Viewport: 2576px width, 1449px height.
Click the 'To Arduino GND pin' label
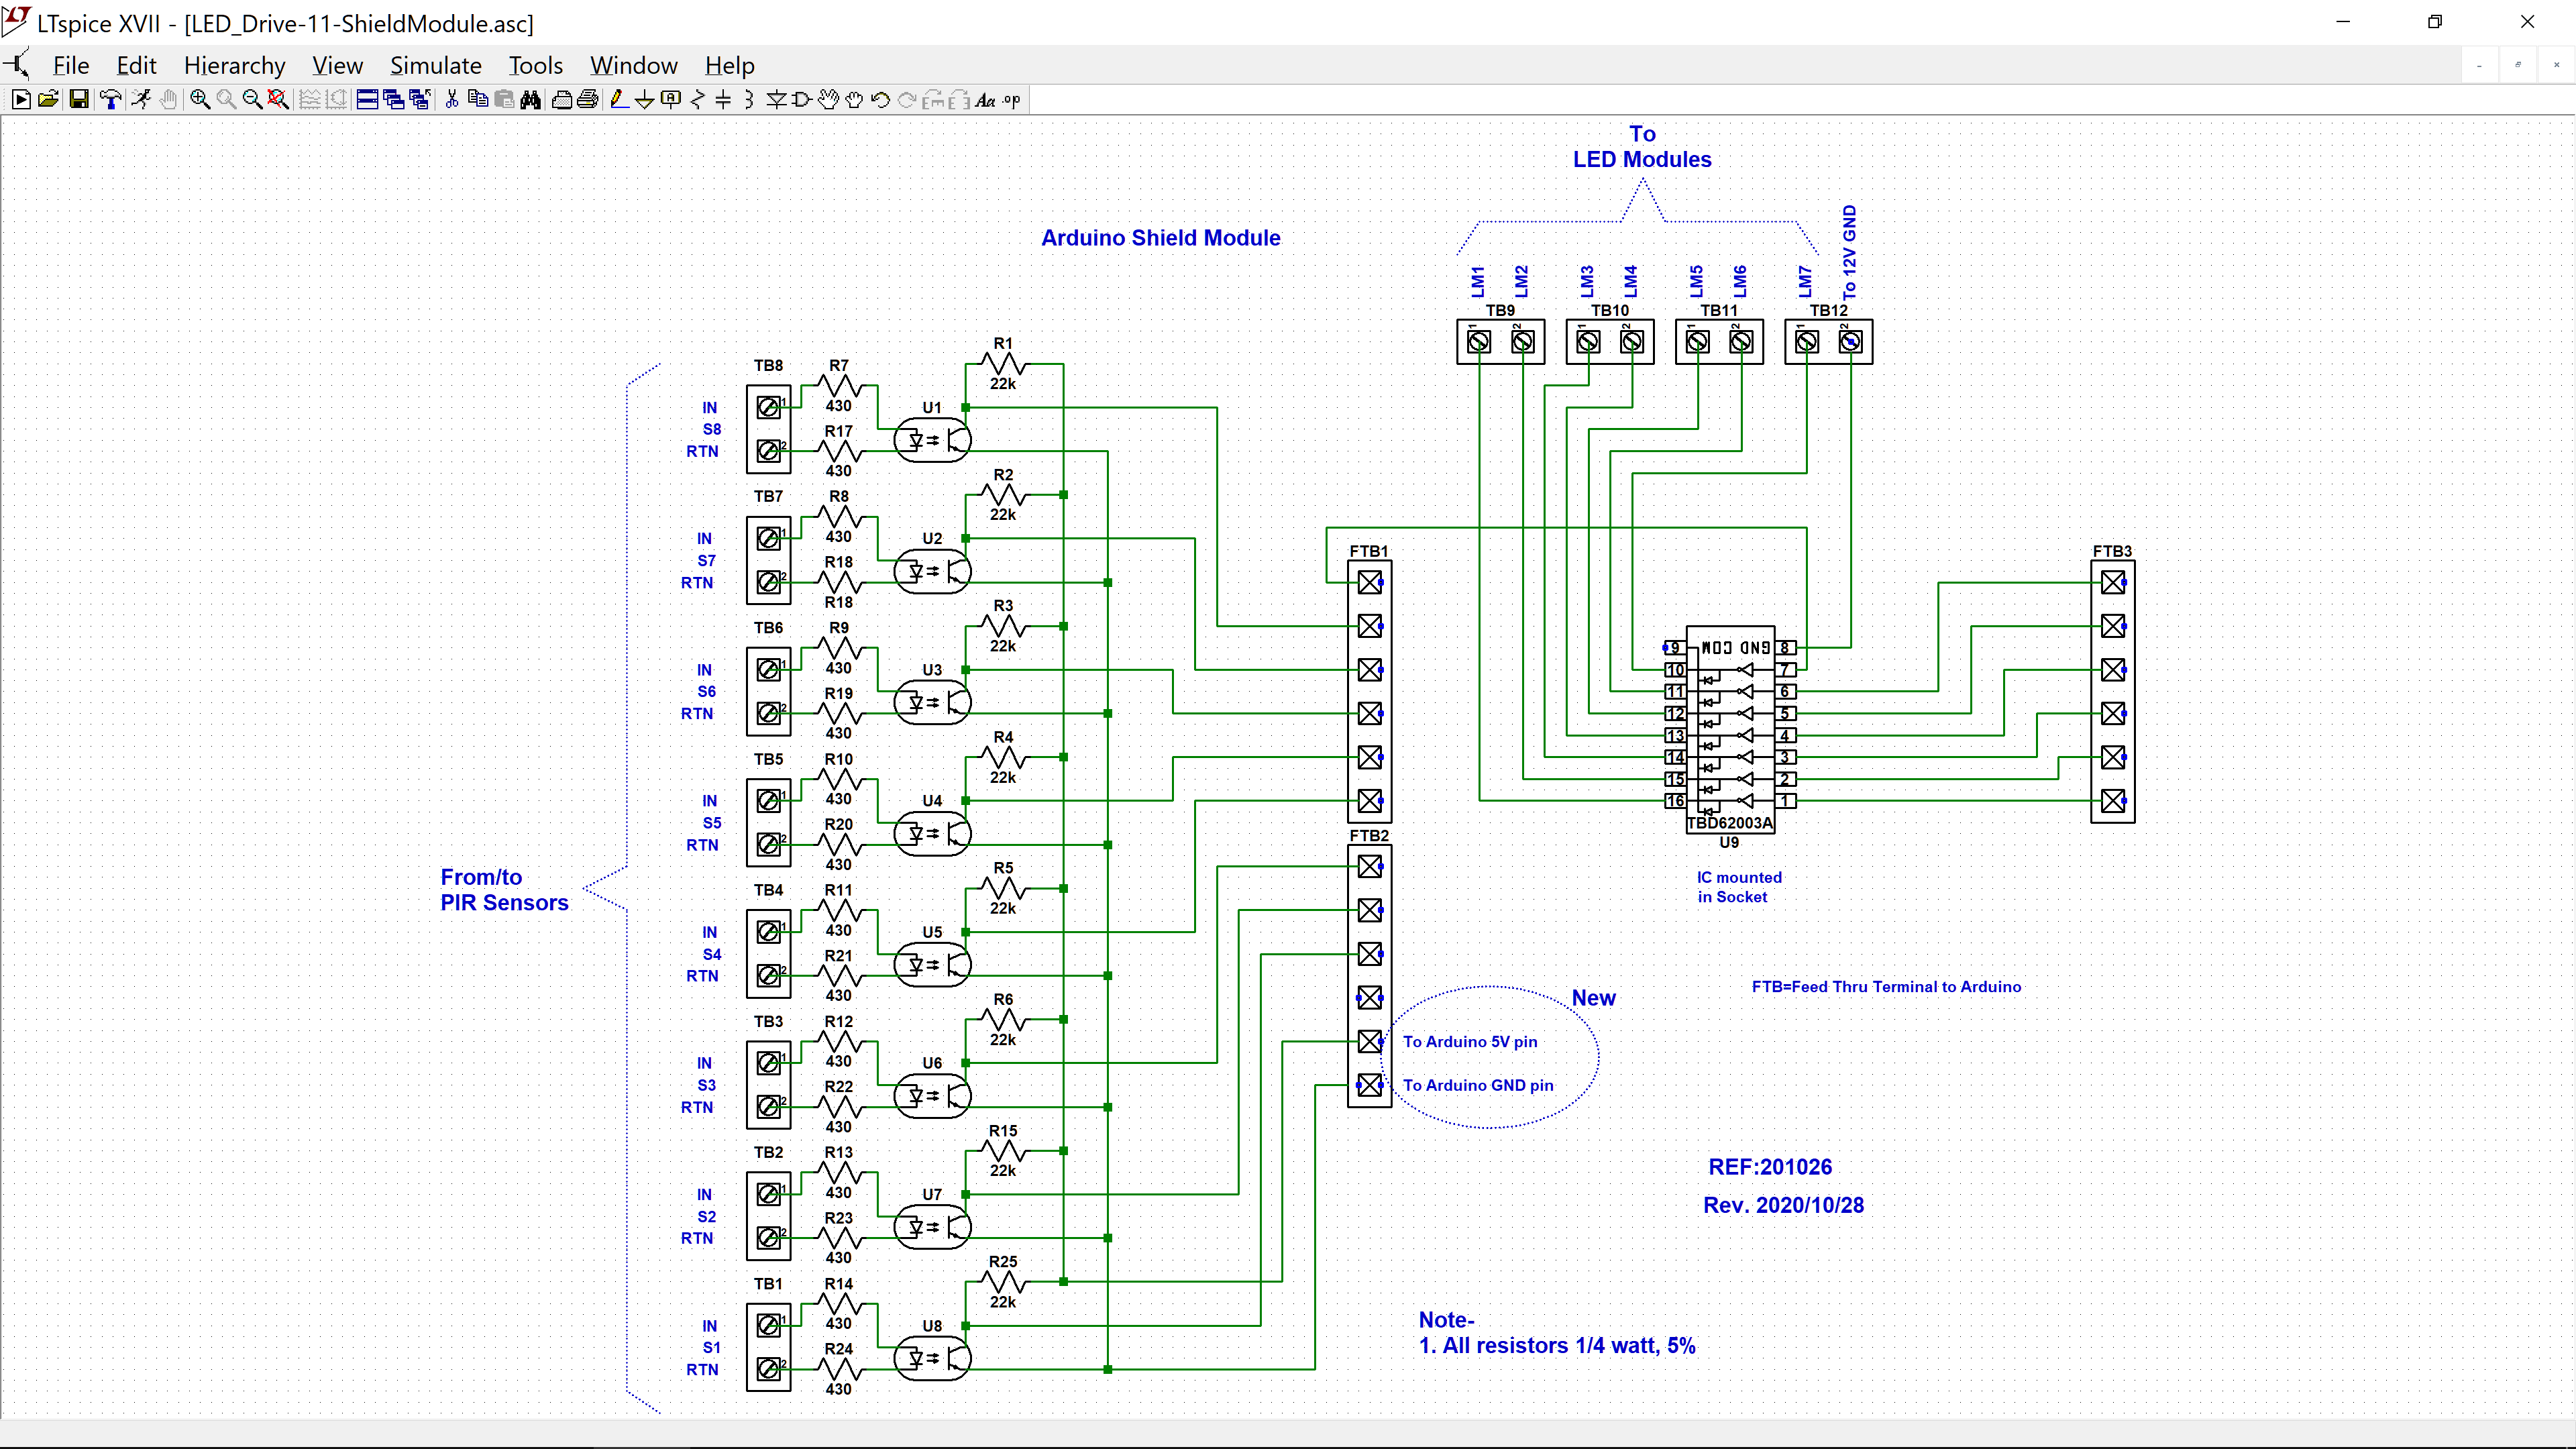[1478, 1085]
